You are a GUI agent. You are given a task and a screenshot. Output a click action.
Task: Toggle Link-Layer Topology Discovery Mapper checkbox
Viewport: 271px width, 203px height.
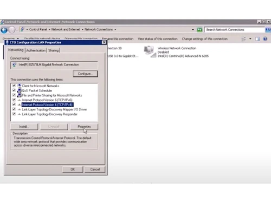(x=14, y=109)
